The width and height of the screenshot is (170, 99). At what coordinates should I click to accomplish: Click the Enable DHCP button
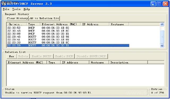(64, 56)
